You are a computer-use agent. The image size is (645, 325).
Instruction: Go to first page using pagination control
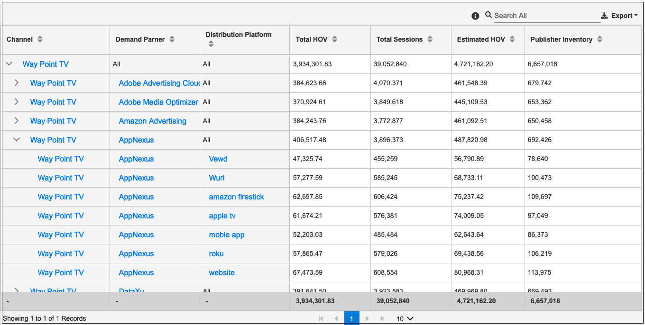[x=322, y=318]
